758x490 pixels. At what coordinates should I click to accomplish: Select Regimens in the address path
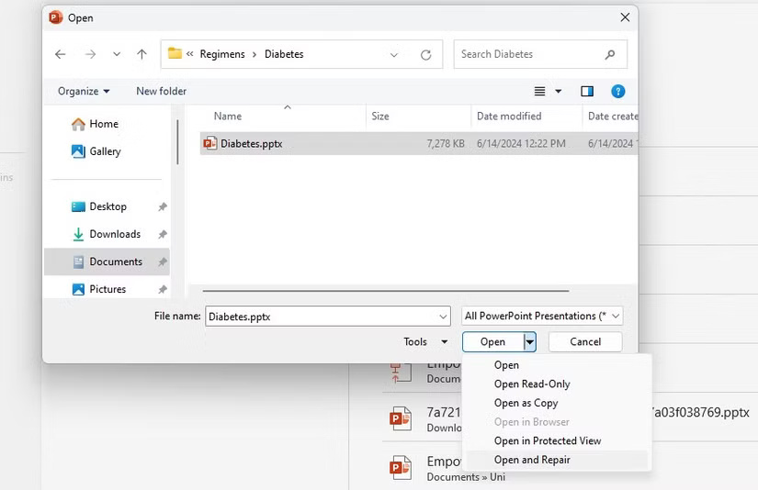(x=222, y=54)
